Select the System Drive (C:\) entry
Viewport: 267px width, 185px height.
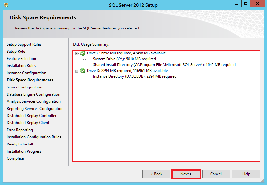pos(124,59)
